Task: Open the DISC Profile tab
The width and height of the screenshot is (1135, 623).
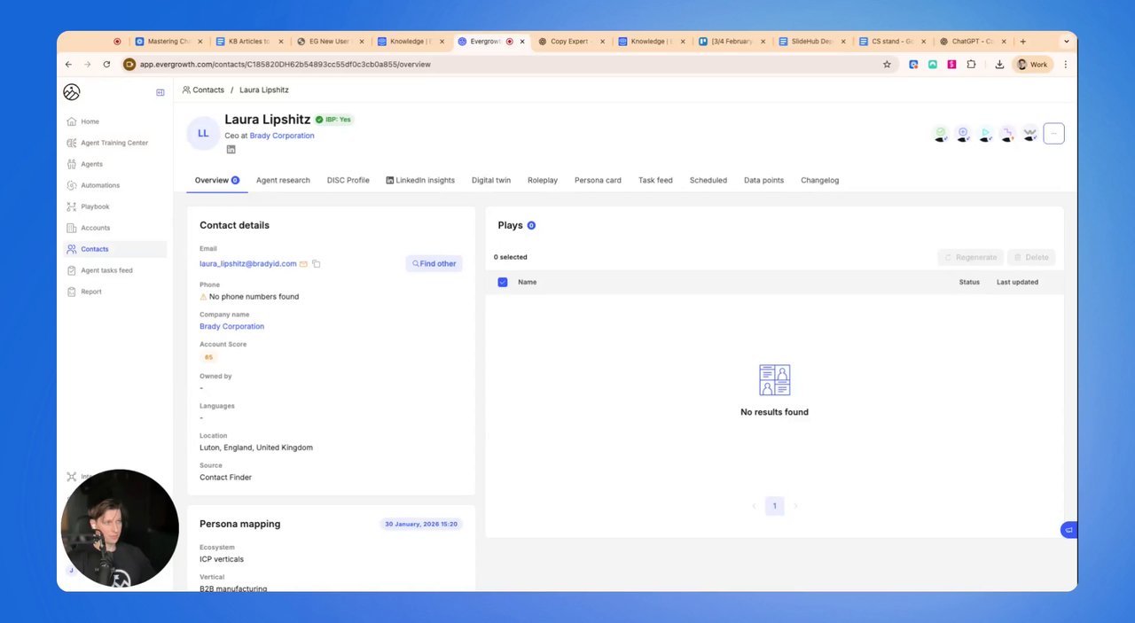Action: 348,180
